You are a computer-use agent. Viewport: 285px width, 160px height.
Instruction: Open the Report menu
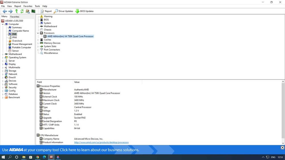(x=18, y=6)
